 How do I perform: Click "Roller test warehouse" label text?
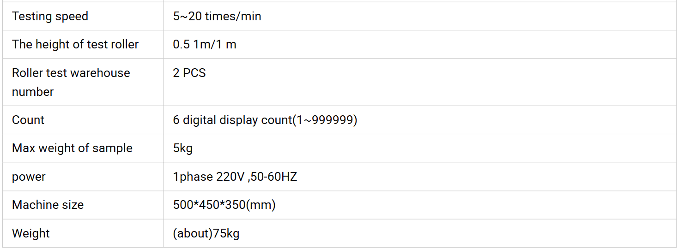71,73
